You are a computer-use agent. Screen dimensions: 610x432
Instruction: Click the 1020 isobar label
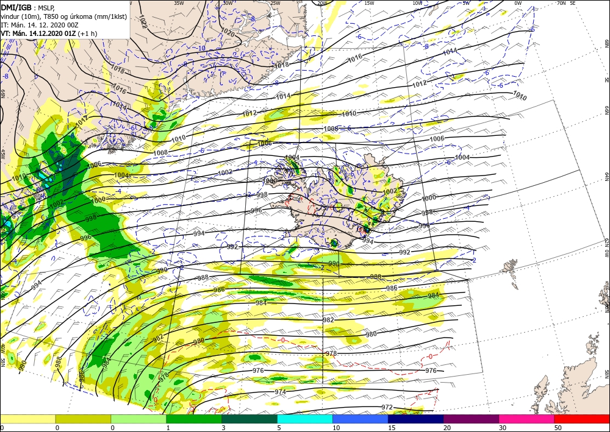pyautogui.click(x=228, y=32)
